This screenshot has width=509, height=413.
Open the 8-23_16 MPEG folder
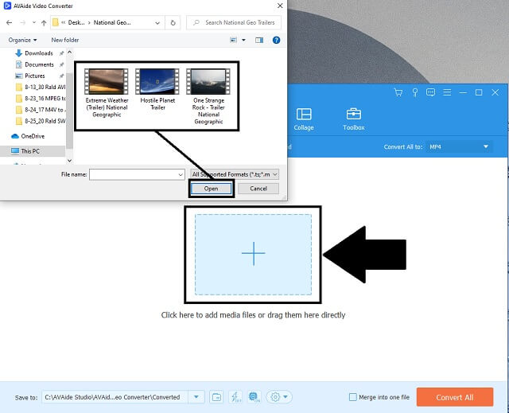coord(41,99)
